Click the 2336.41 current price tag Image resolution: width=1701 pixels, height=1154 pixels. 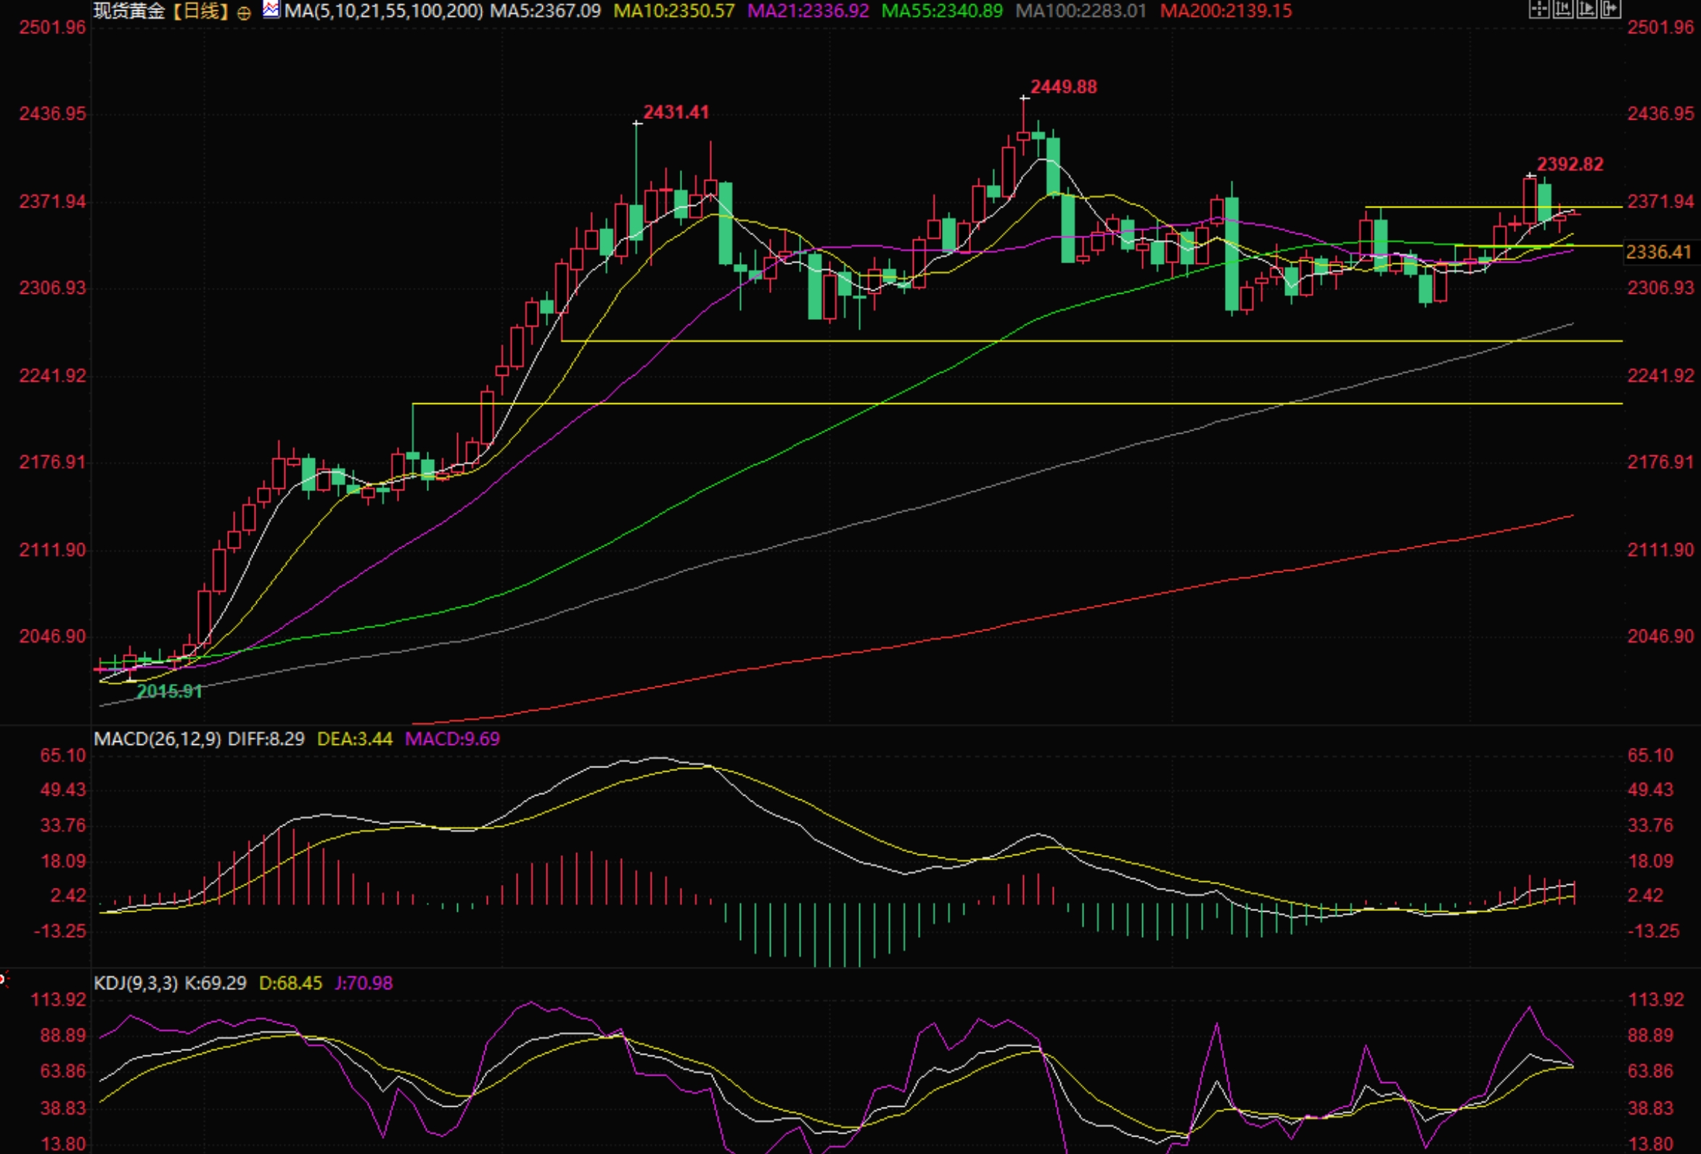(x=1659, y=252)
